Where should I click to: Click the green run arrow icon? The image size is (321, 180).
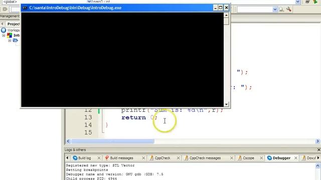[315, 2]
